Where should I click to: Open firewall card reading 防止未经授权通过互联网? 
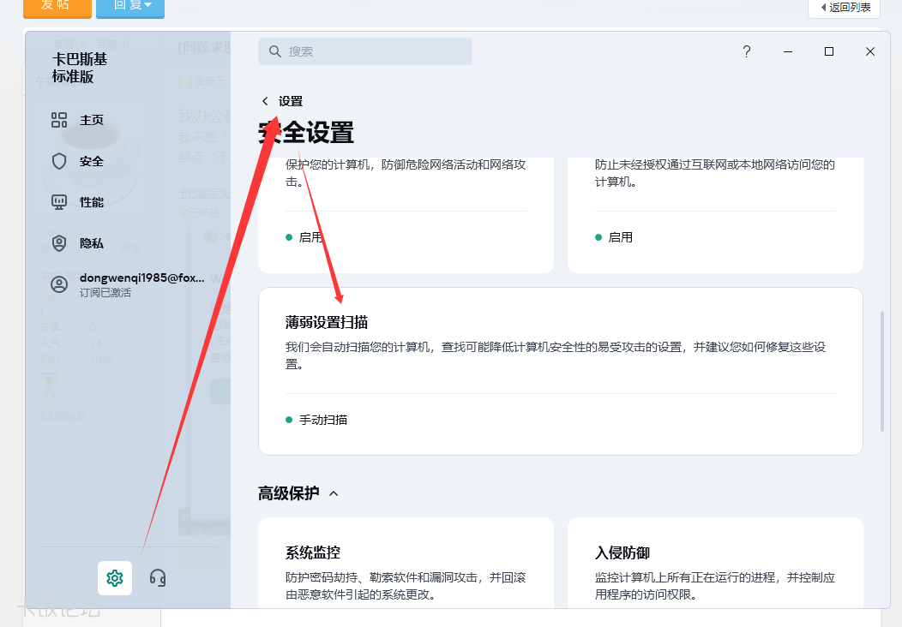715,216
